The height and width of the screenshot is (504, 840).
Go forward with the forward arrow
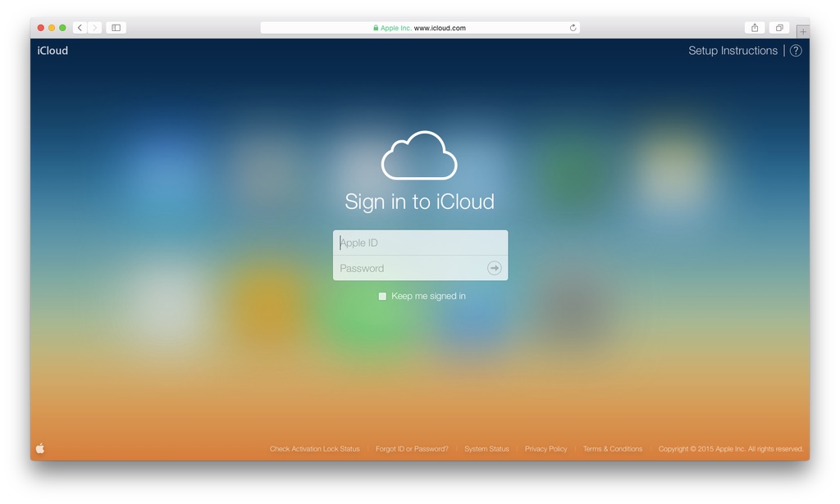pos(95,28)
